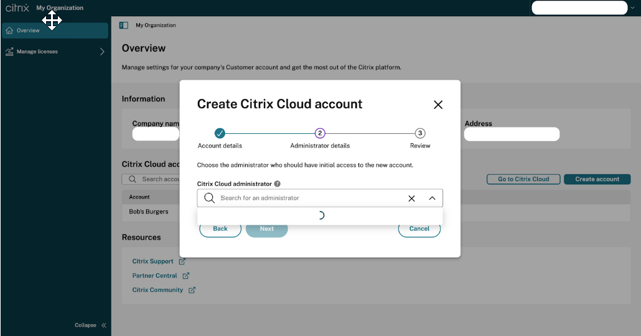
Task: Open the Overview home icon in sidebar
Action: point(9,30)
